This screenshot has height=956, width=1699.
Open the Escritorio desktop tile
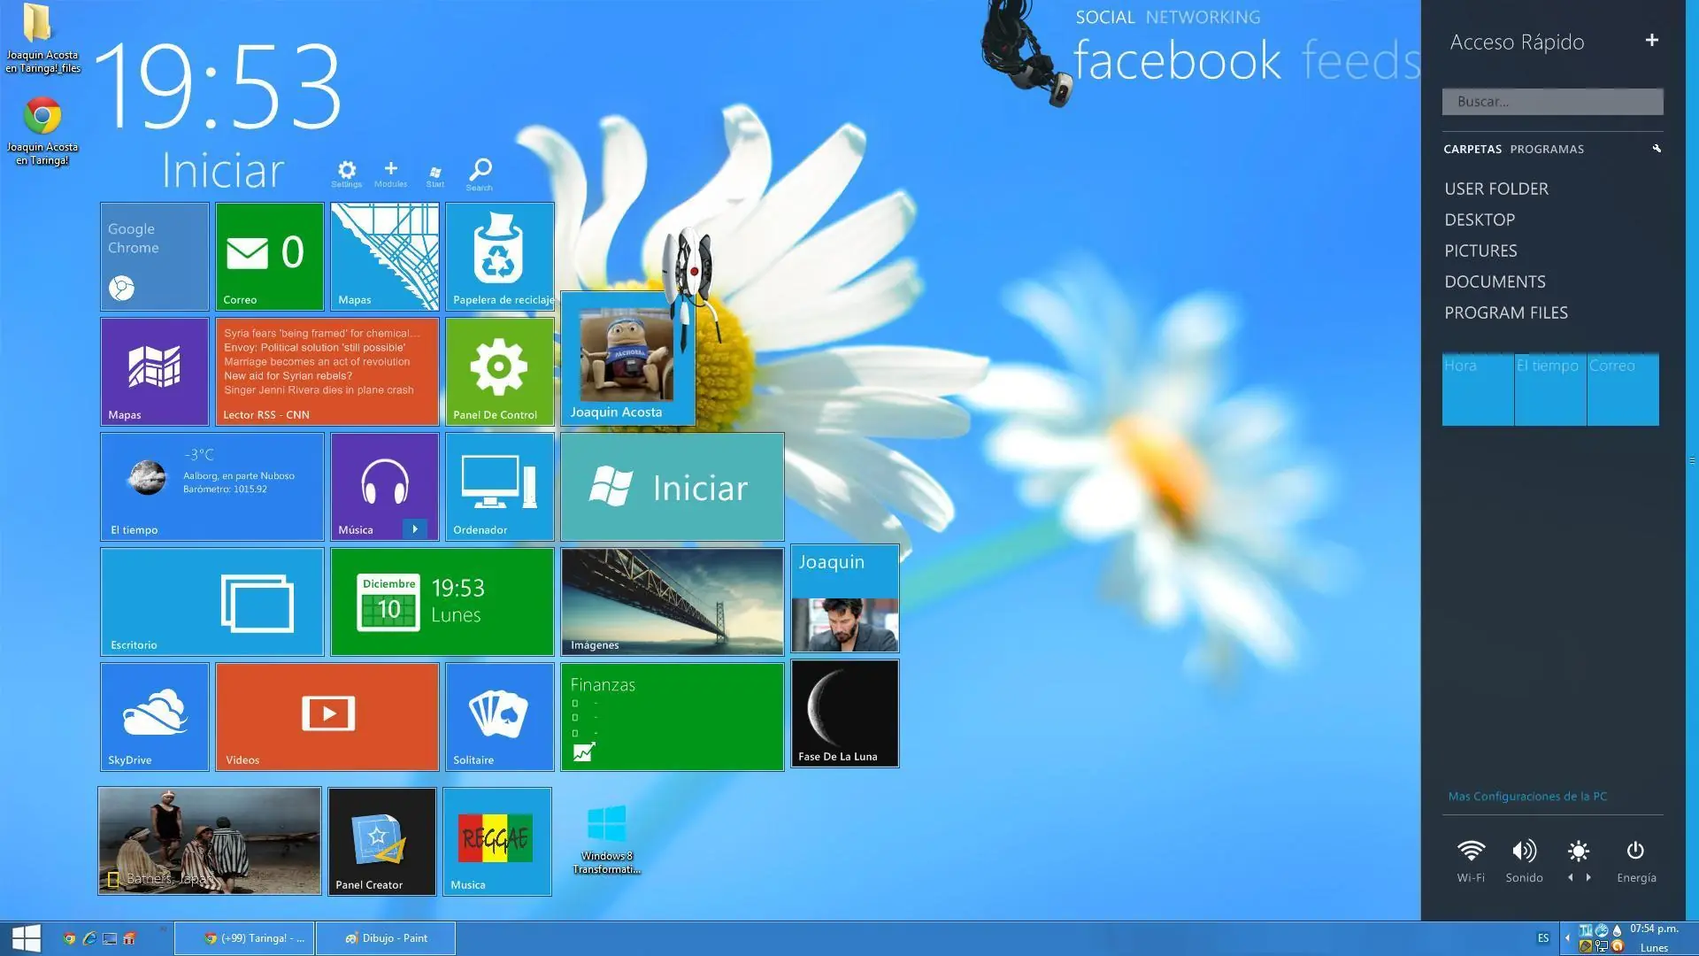pos(212,602)
